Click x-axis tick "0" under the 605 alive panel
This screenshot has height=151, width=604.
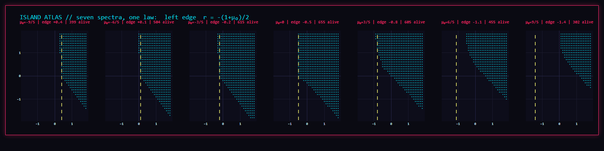pyautogui.click(x=391, y=124)
